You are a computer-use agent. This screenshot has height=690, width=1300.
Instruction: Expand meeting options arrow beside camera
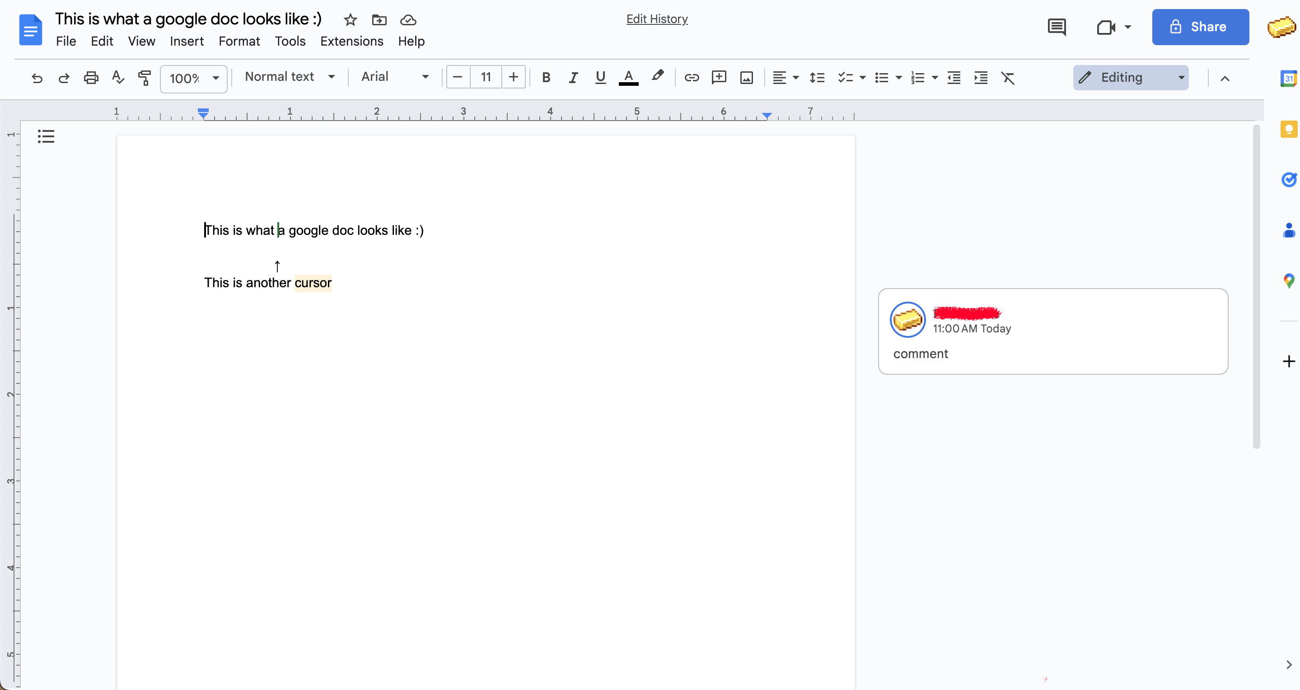coord(1127,27)
